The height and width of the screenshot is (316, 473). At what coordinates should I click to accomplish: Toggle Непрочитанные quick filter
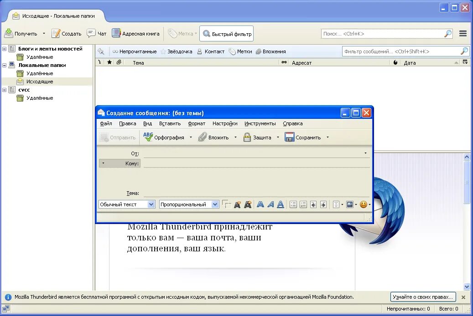click(135, 51)
